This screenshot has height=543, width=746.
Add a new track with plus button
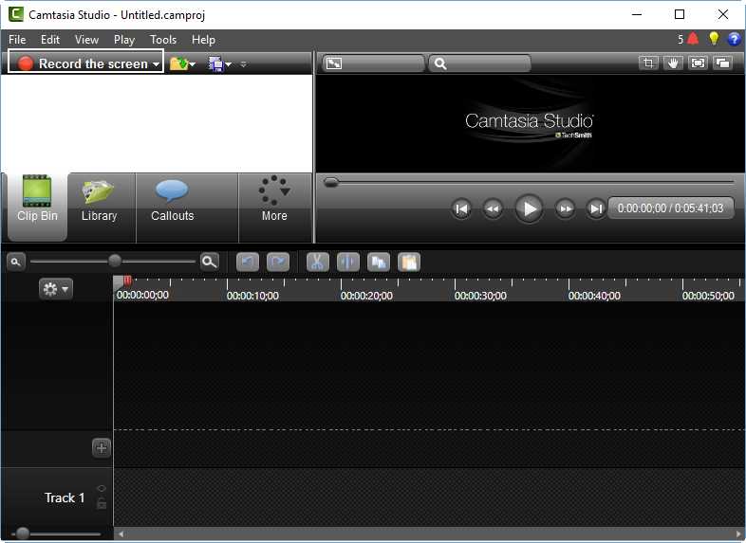coord(101,447)
